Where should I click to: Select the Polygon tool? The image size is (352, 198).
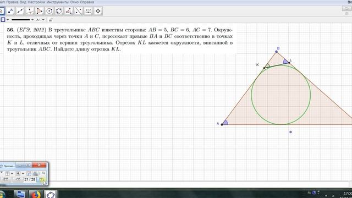pos(40,11)
